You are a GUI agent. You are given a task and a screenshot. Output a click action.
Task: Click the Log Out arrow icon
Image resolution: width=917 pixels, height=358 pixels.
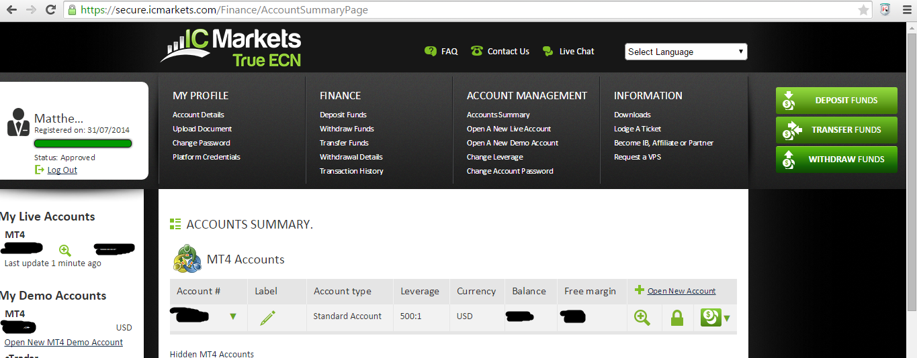point(40,170)
